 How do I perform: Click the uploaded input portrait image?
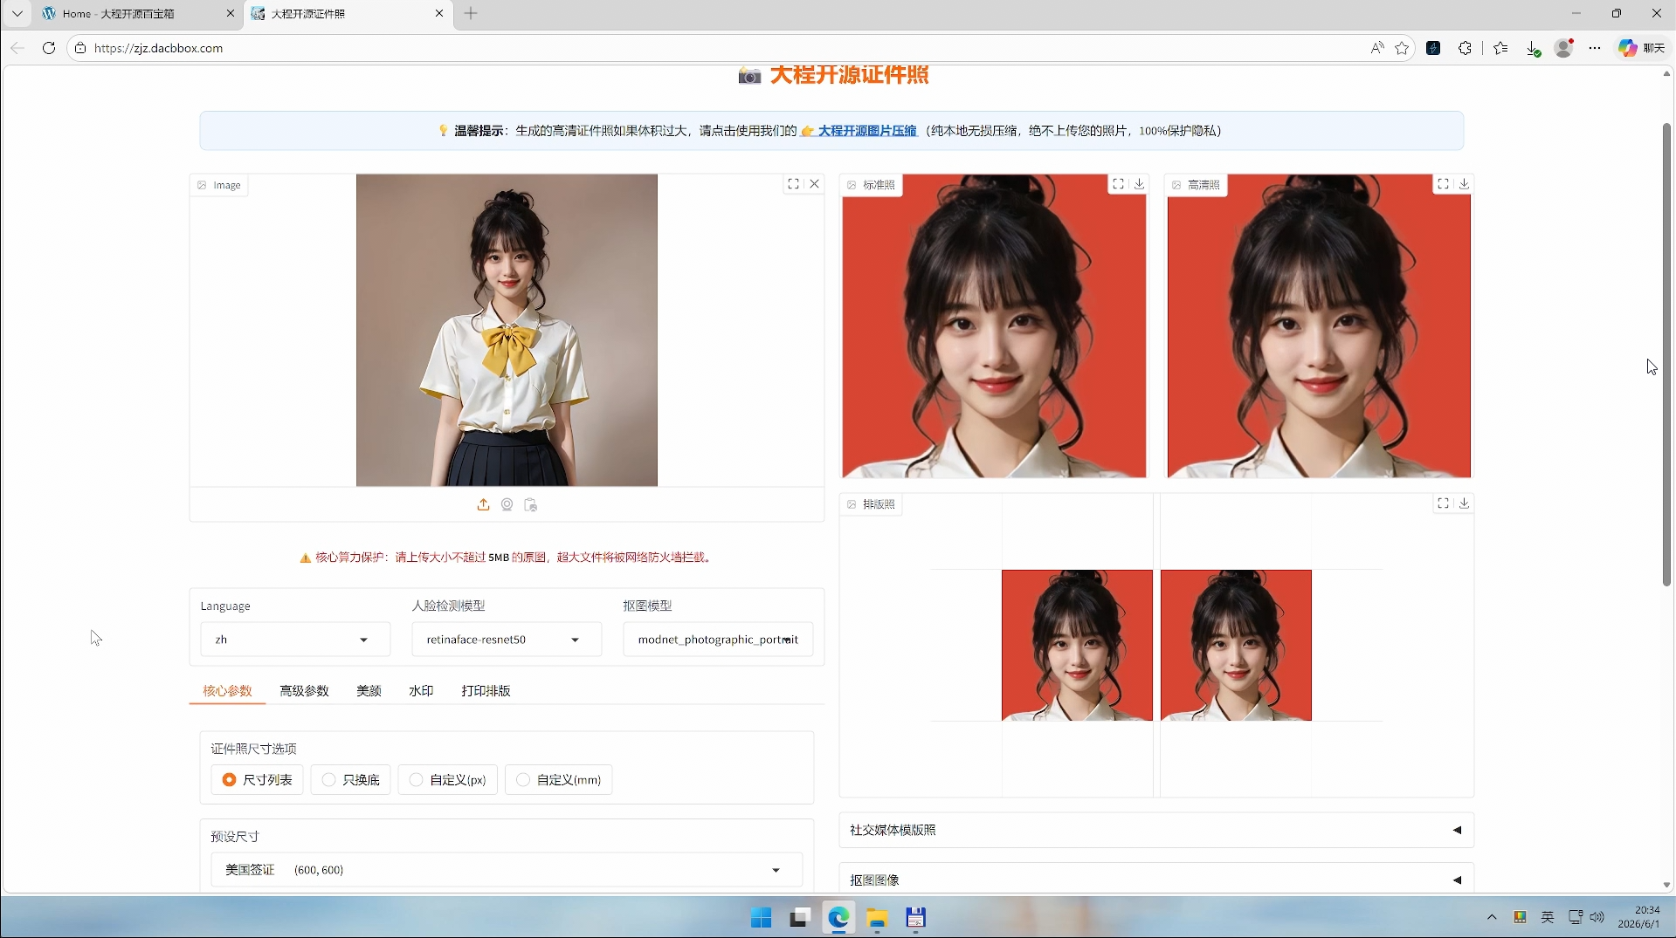[507, 330]
